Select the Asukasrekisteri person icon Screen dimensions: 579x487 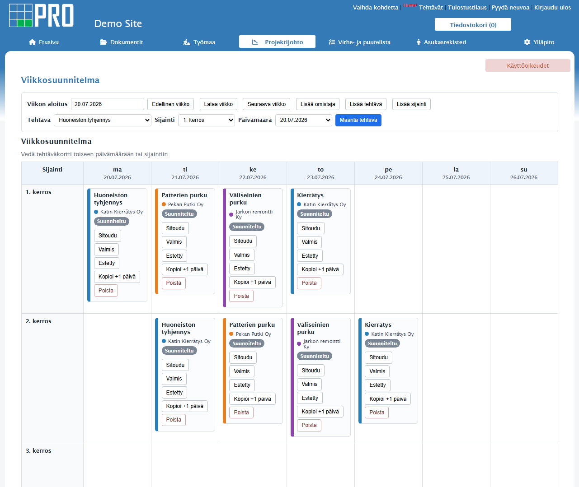(419, 42)
